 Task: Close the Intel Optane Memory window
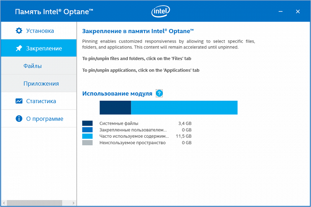point(297,12)
